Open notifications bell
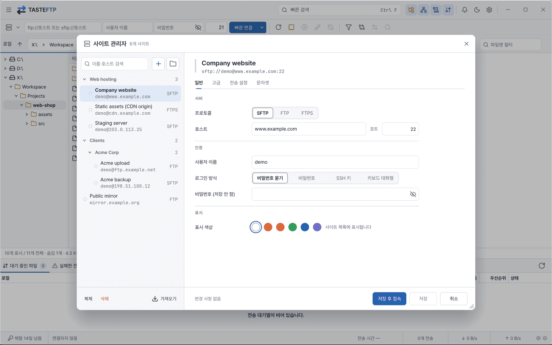Viewport: 552px width, 345px height. (465, 10)
